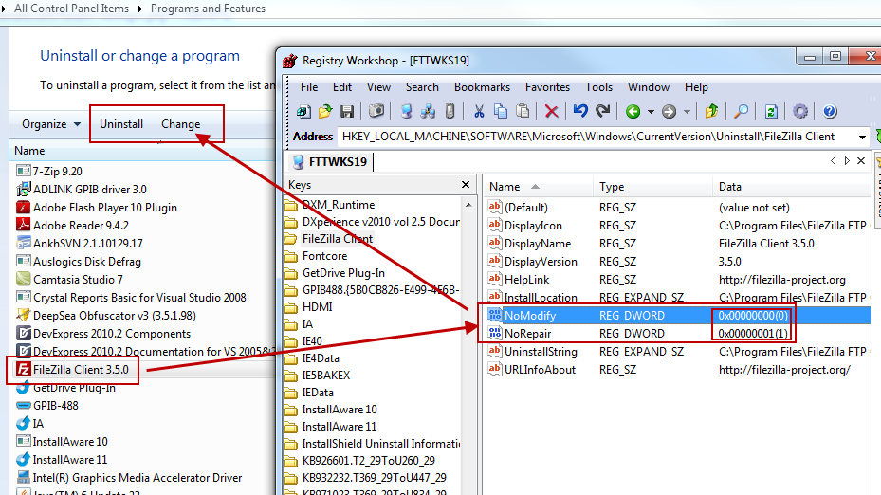Viewport: 881px width, 495px height.
Task: Expand the Address bar dropdown
Action: click(x=862, y=137)
